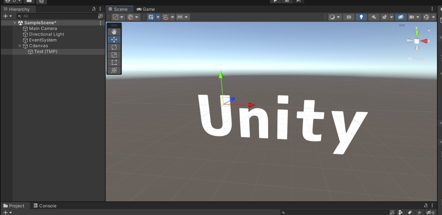Image resolution: width=442 pixels, height=215 pixels.
Task: Click the Hierarchy search field
Action: pyautogui.click(x=57, y=16)
